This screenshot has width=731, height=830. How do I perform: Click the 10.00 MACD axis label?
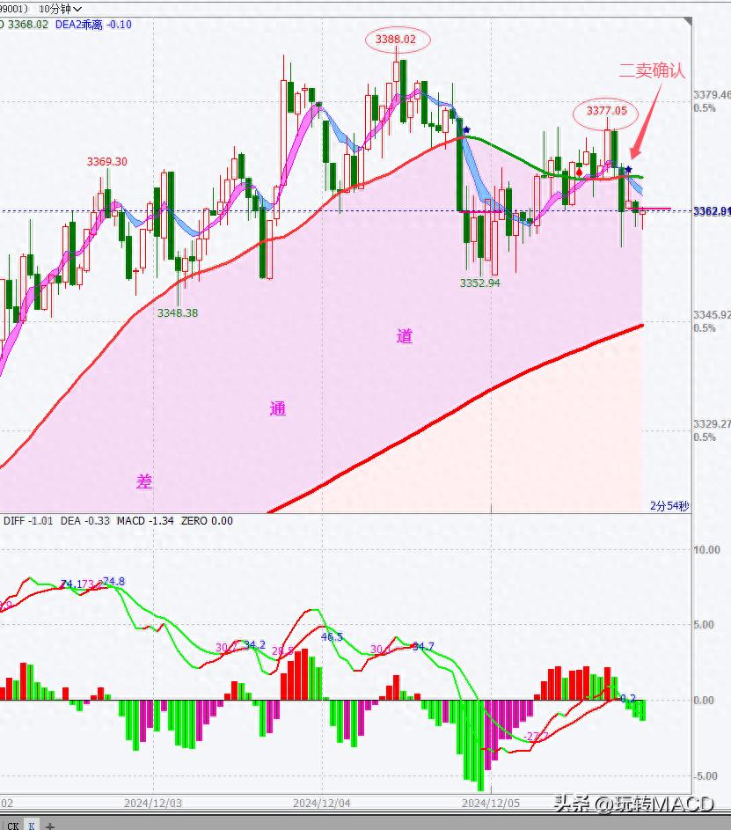tap(707, 550)
